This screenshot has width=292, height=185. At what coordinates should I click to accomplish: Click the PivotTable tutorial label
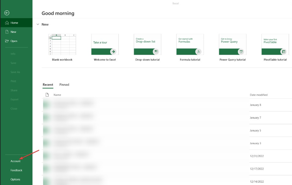coord(275,60)
